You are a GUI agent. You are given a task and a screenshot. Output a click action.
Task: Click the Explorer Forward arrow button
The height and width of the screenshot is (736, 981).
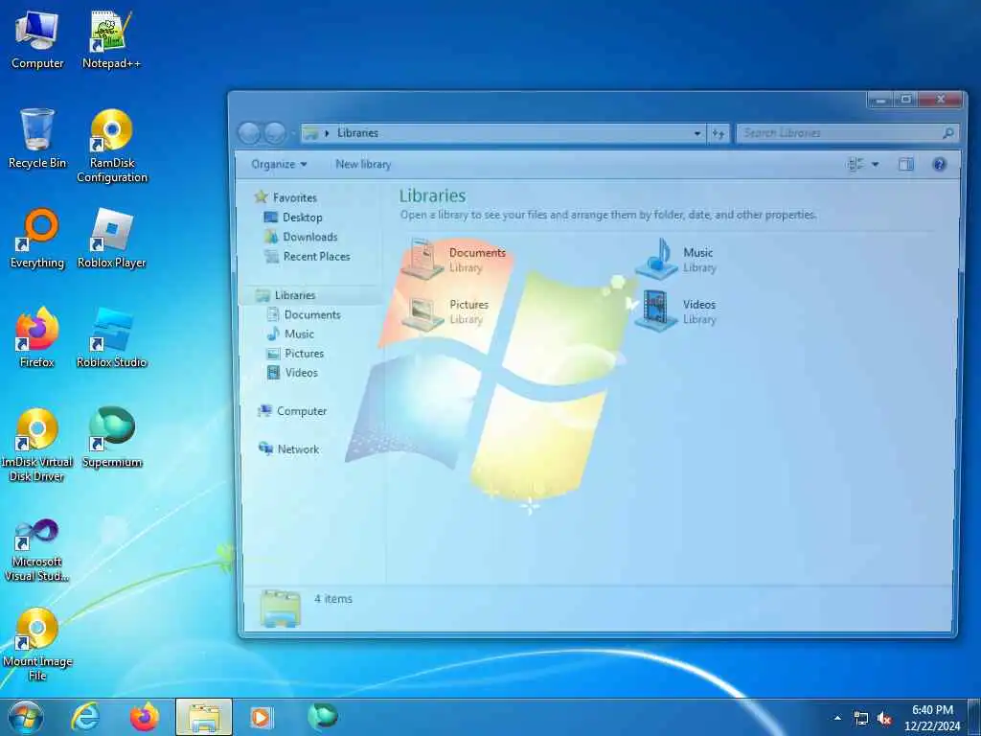pos(275,132)
